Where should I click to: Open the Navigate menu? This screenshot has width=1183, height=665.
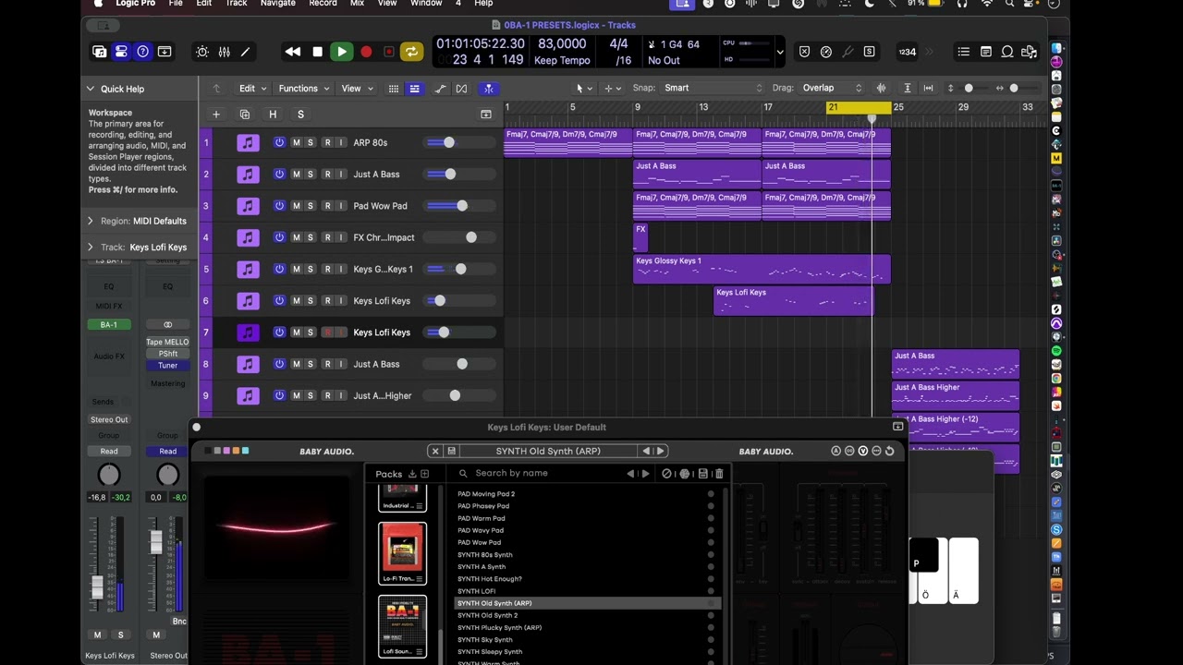(277, 4)
